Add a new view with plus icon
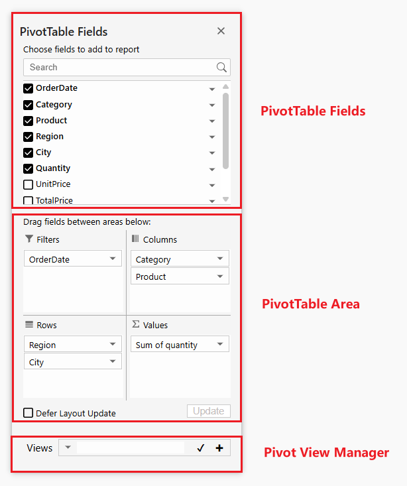The width and height of the screenshot is (407, 486). click(219, 448)
